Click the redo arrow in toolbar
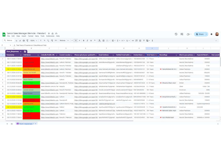Viewport: 221px width, 149px height. 20,41
